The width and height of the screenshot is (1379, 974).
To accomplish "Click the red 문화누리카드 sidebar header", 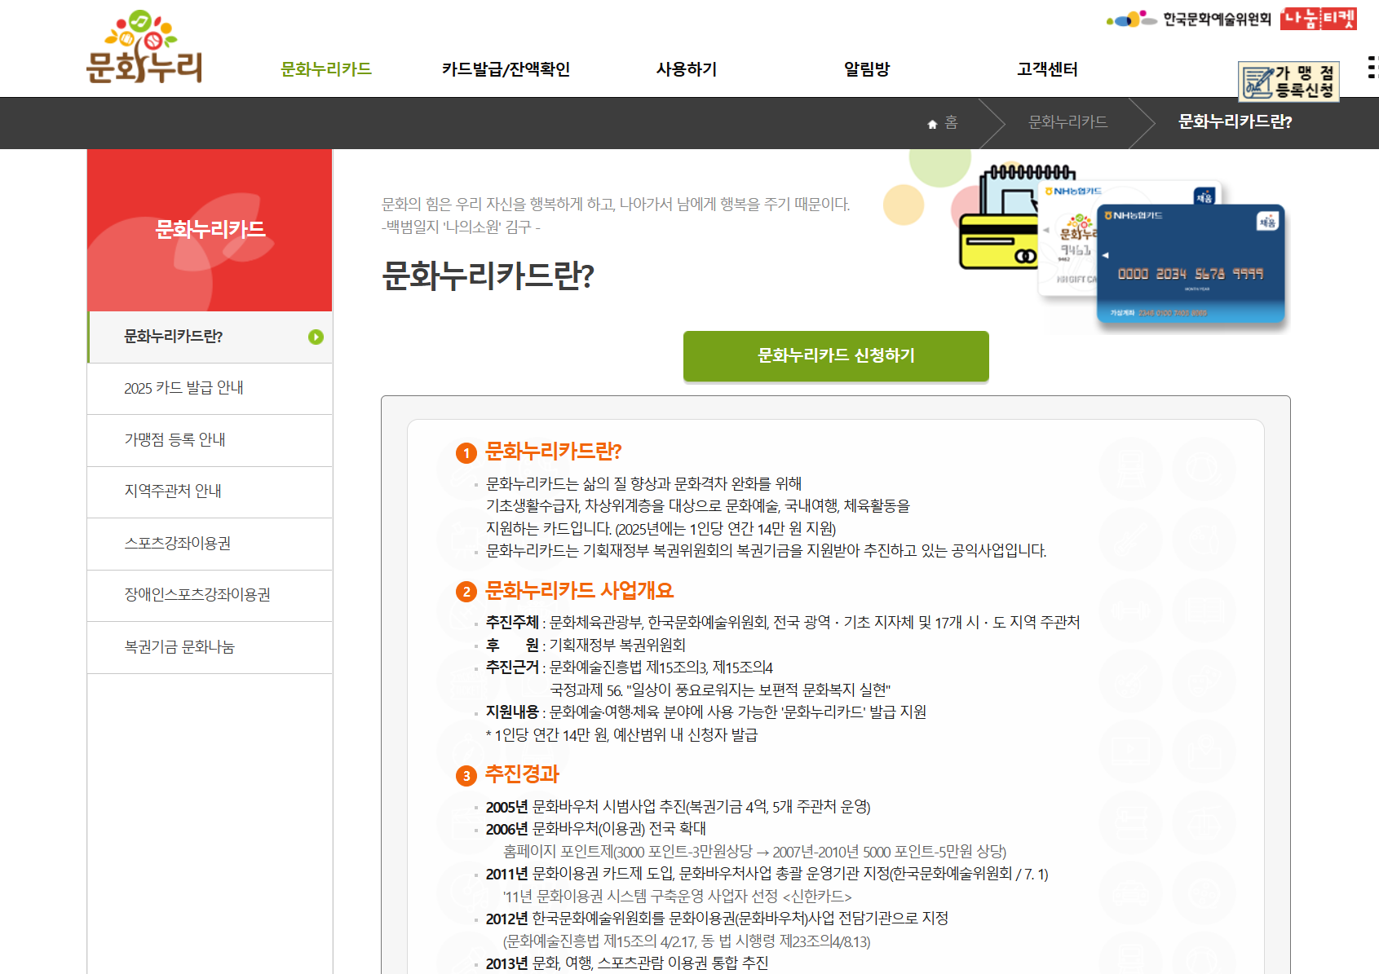I will coord(210,230).
